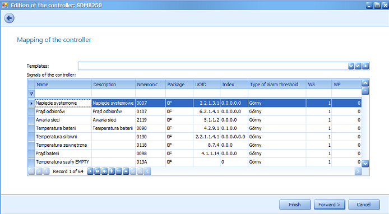
Task: Click the Nmemonic filter cell
Action: coord(150,94)
